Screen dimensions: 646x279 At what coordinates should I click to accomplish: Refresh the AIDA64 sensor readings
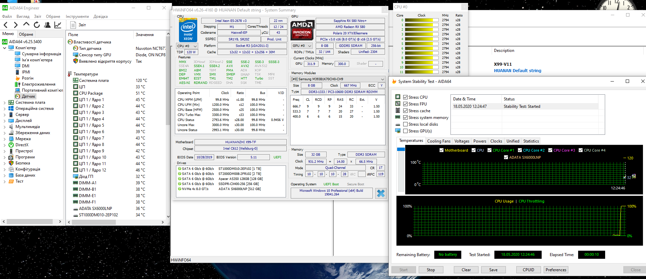(37, 25)
